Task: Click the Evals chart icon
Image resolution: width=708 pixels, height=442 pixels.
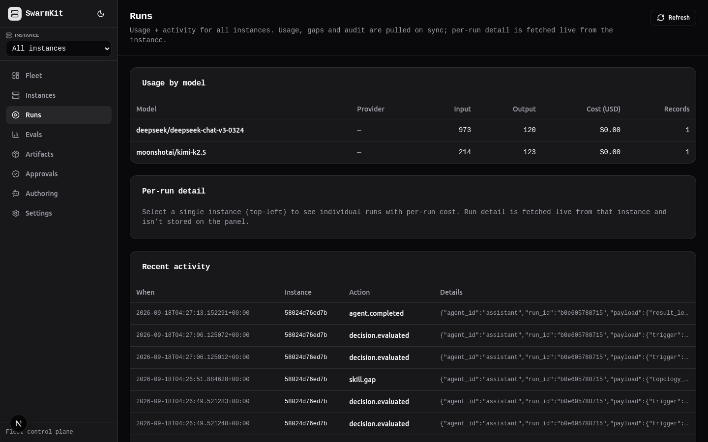Action: (16, 135)
